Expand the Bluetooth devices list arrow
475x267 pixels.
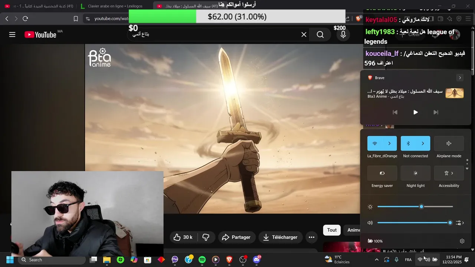pos(423,144)
